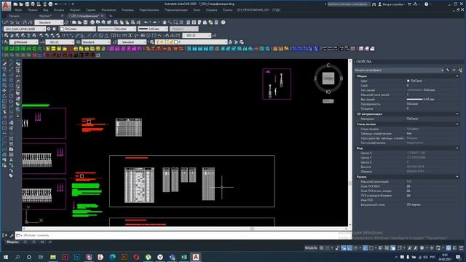Open the layer '0' dropdown list
466x262 pixels.
[191, 42]
